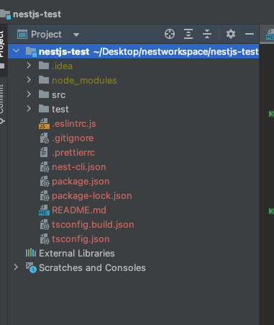This screenshot has width=274, height=325.
Task: Expand Scratches and Consoles node
Action: pyautogui.click(x=16, y=267)
